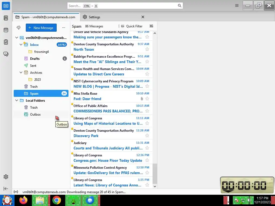Open the Address Book icon
The width and height of the screenshot is (275, 206).
[x=6, y=18]
